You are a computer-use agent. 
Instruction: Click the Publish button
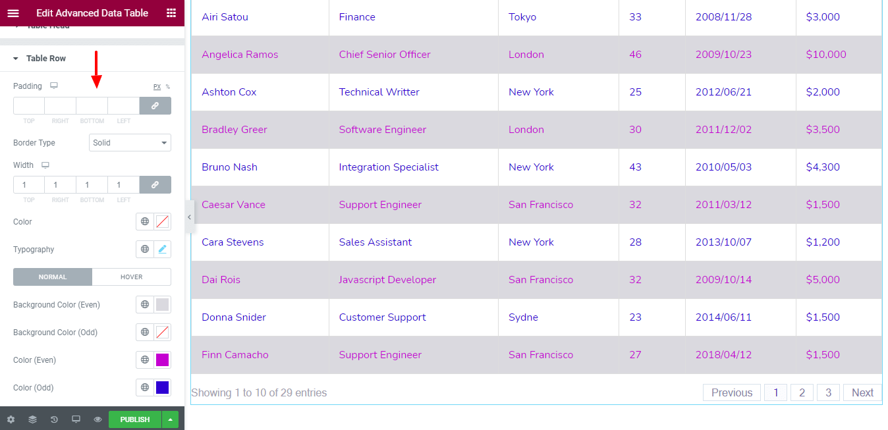tap(135, 419)
